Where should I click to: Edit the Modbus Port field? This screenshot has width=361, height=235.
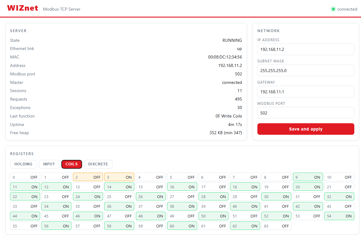tap(306, 113)
